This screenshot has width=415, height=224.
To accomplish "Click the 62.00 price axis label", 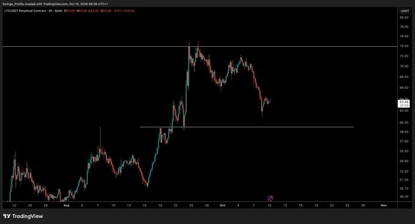I will [404, 111].
